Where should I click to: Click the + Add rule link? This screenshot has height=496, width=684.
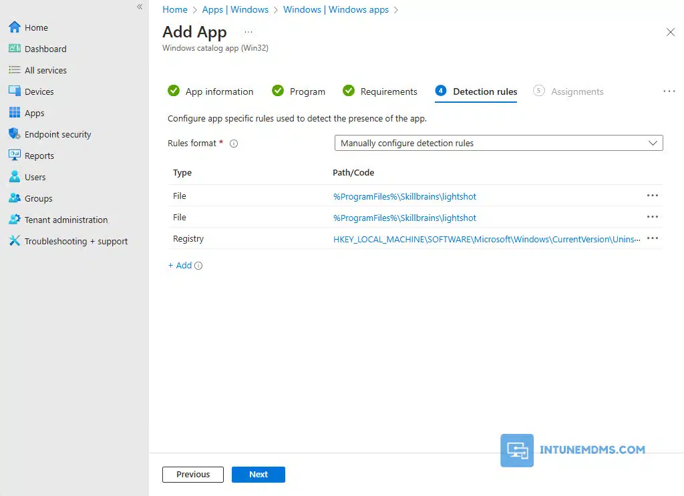[180, 265]
